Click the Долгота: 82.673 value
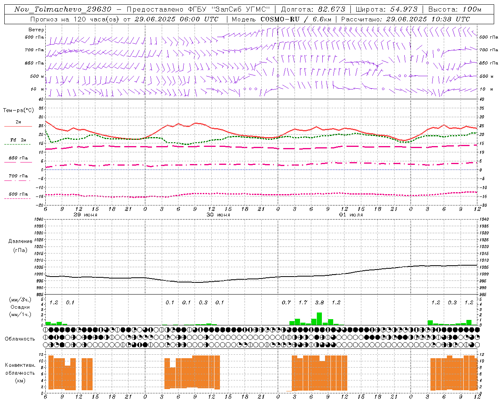This screenshot has width=500, height=400. 313,9
